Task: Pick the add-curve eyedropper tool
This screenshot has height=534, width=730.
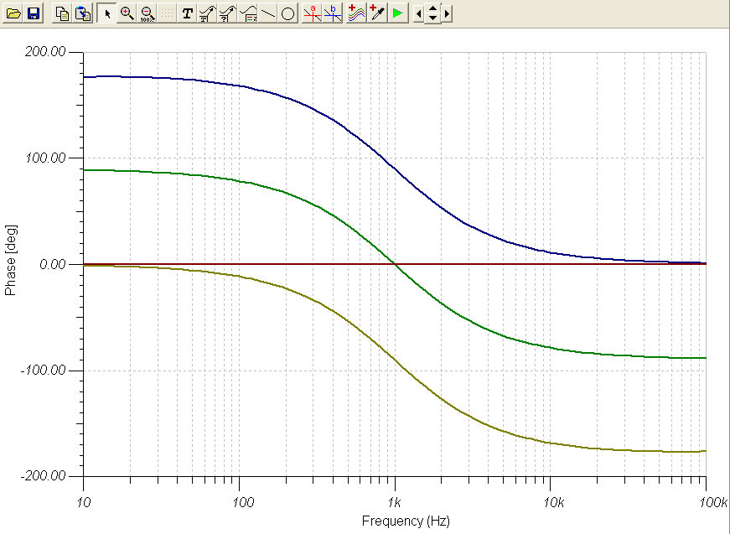Action: (377, 13)
